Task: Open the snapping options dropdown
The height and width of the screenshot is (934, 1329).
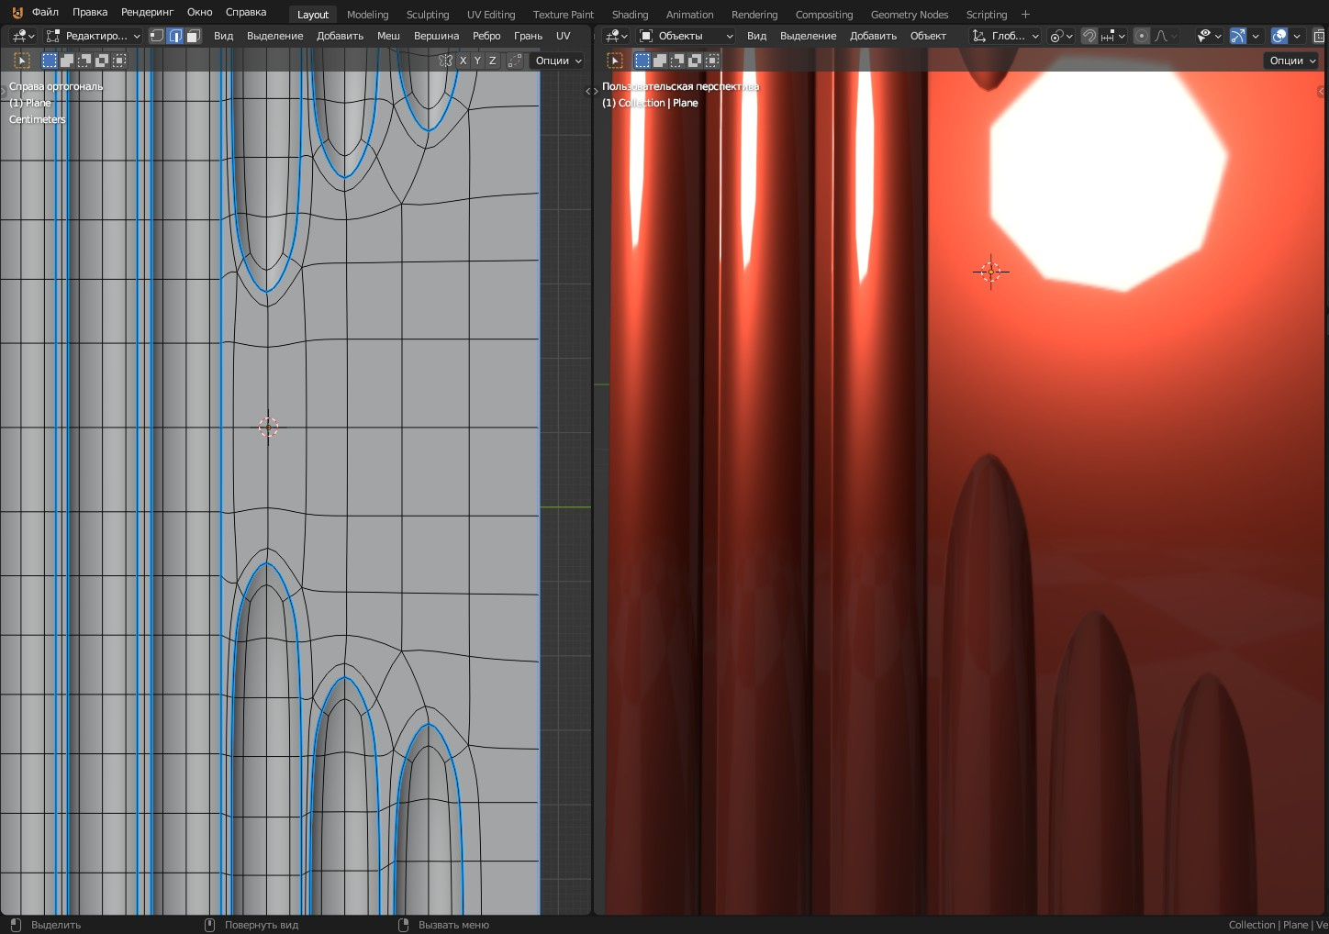Action: [1113, 36]
